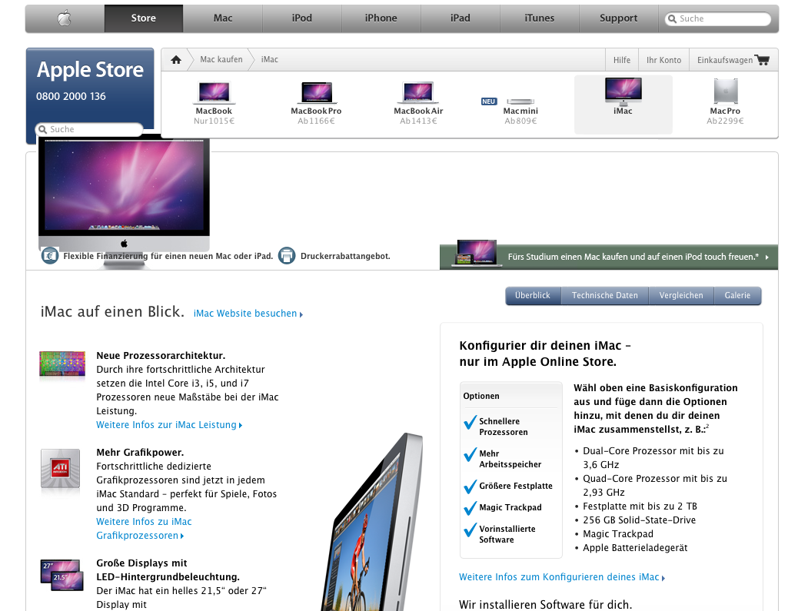
Task: Select the MacBook Air product icon
Action: pyautogui.click(x=418, y=92)
